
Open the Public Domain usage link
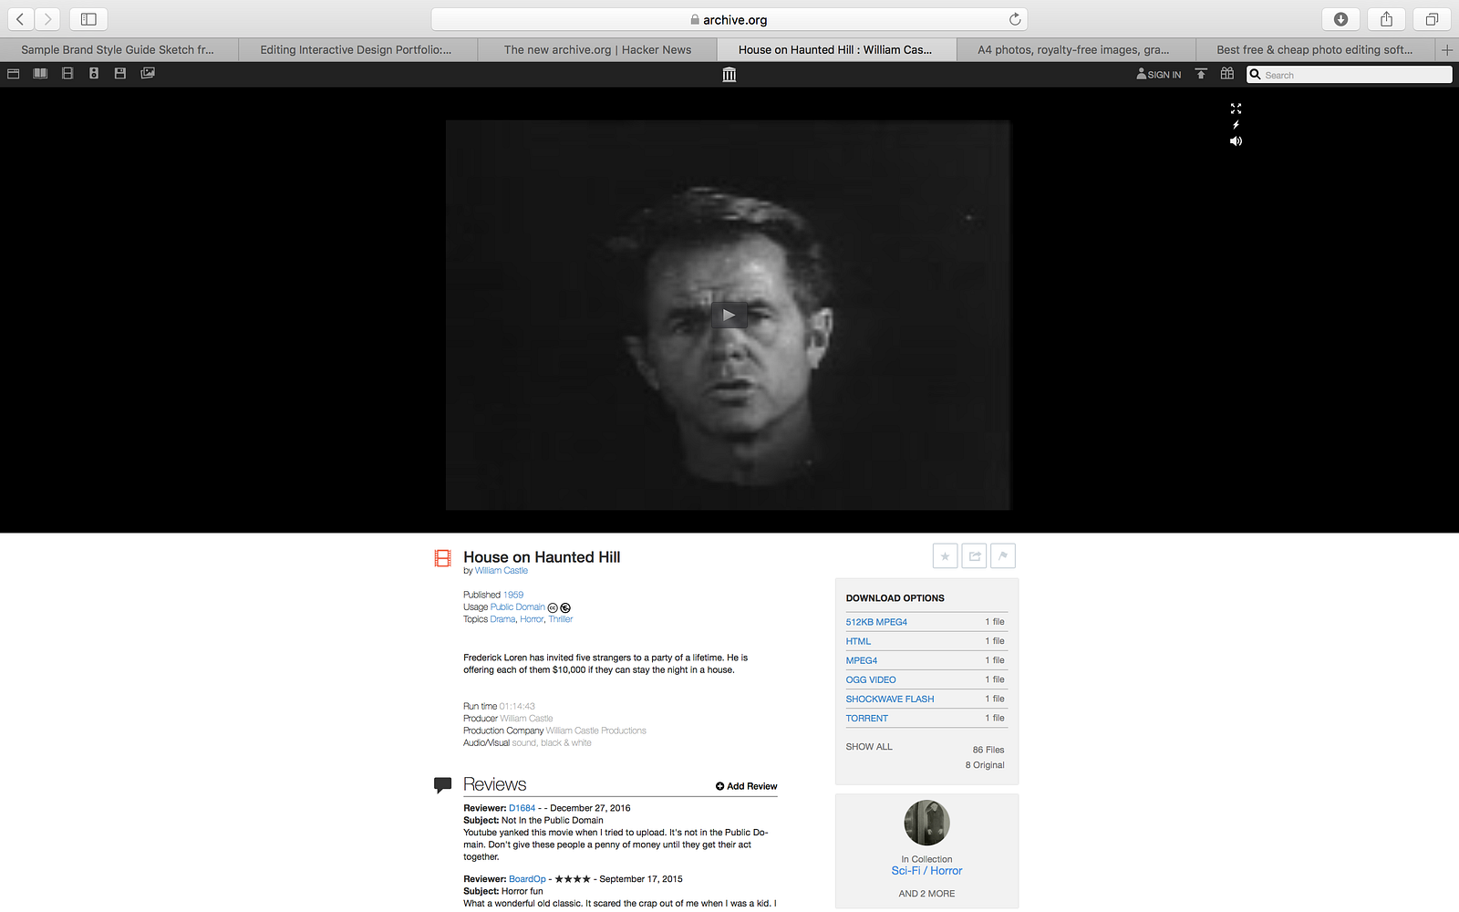pos(518,607)
